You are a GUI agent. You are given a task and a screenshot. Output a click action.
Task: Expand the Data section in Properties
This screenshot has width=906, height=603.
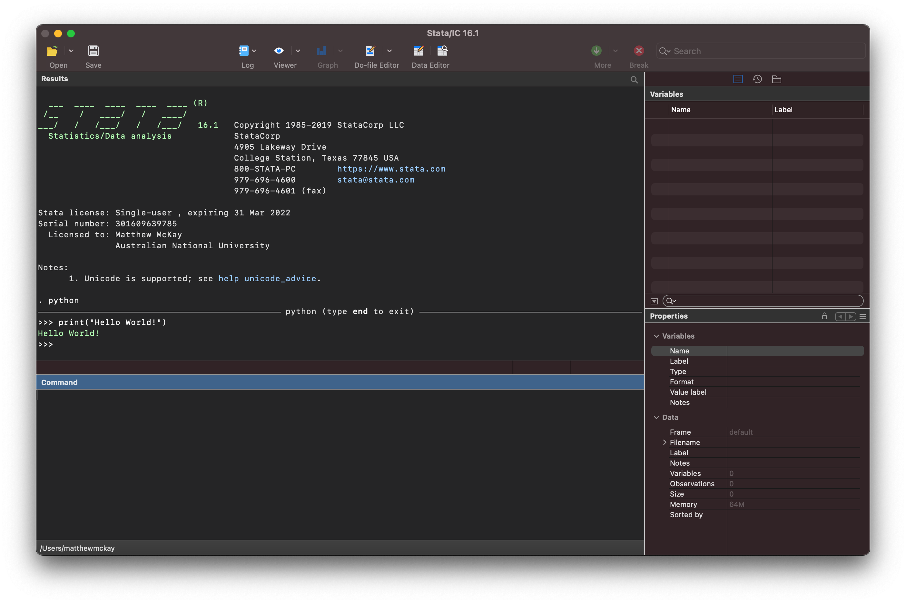tap(656, 416)
